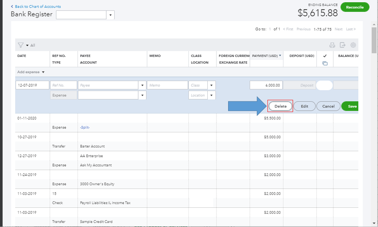378x227 pixels.
Task: Open the table settings gear icon
Action: pyautogui.click(x=353, y=45)
